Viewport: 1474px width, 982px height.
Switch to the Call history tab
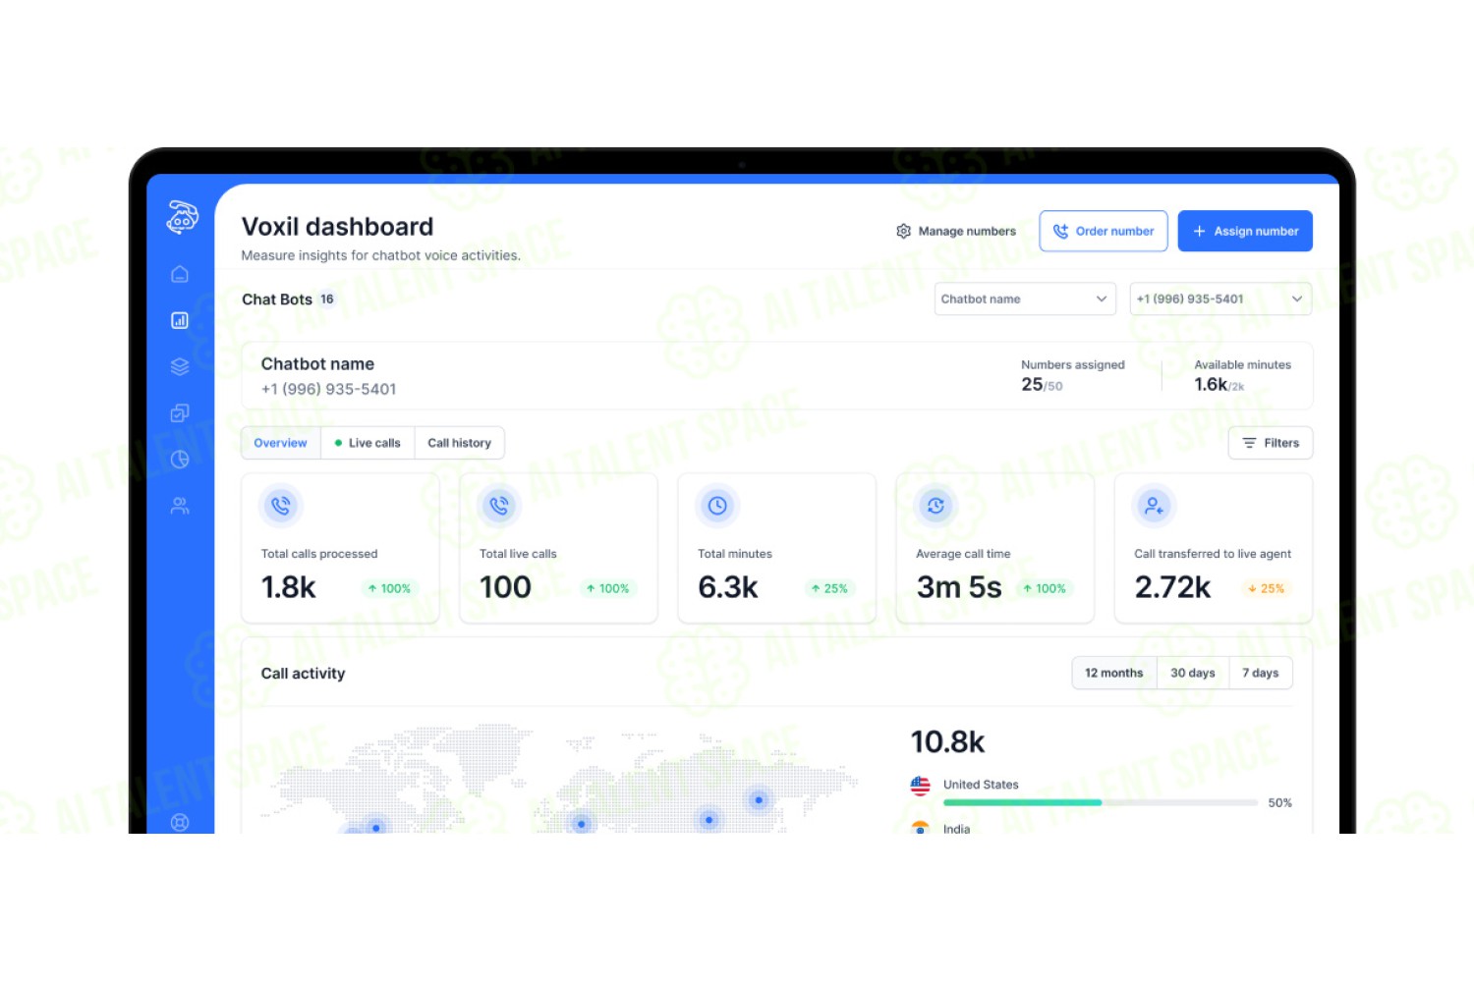[x=460, y=443]
